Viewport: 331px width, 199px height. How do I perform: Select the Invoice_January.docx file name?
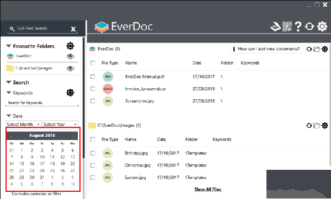pyautogui.click(x=146, y=89)
